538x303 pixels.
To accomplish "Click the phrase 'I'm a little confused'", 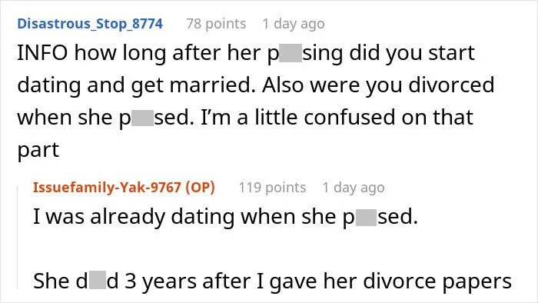I will [299, 117].
